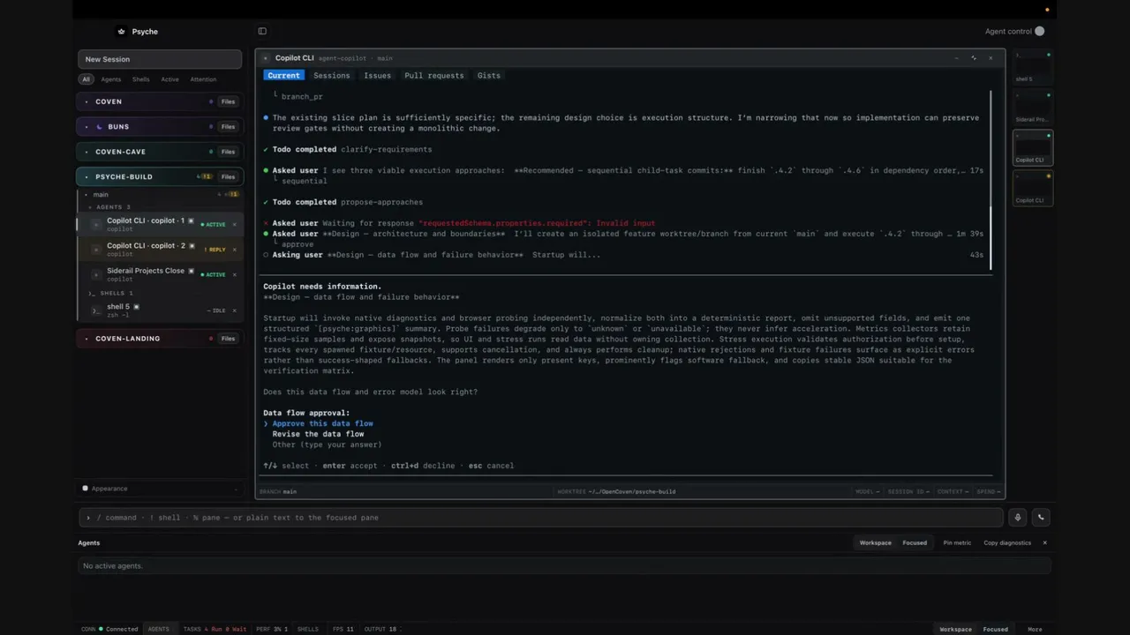Image resolution: width=1130 pixels, height=635 pixels.
Task: Open Files for PSYCHE-BUILD project
Action: pos(228,176)
